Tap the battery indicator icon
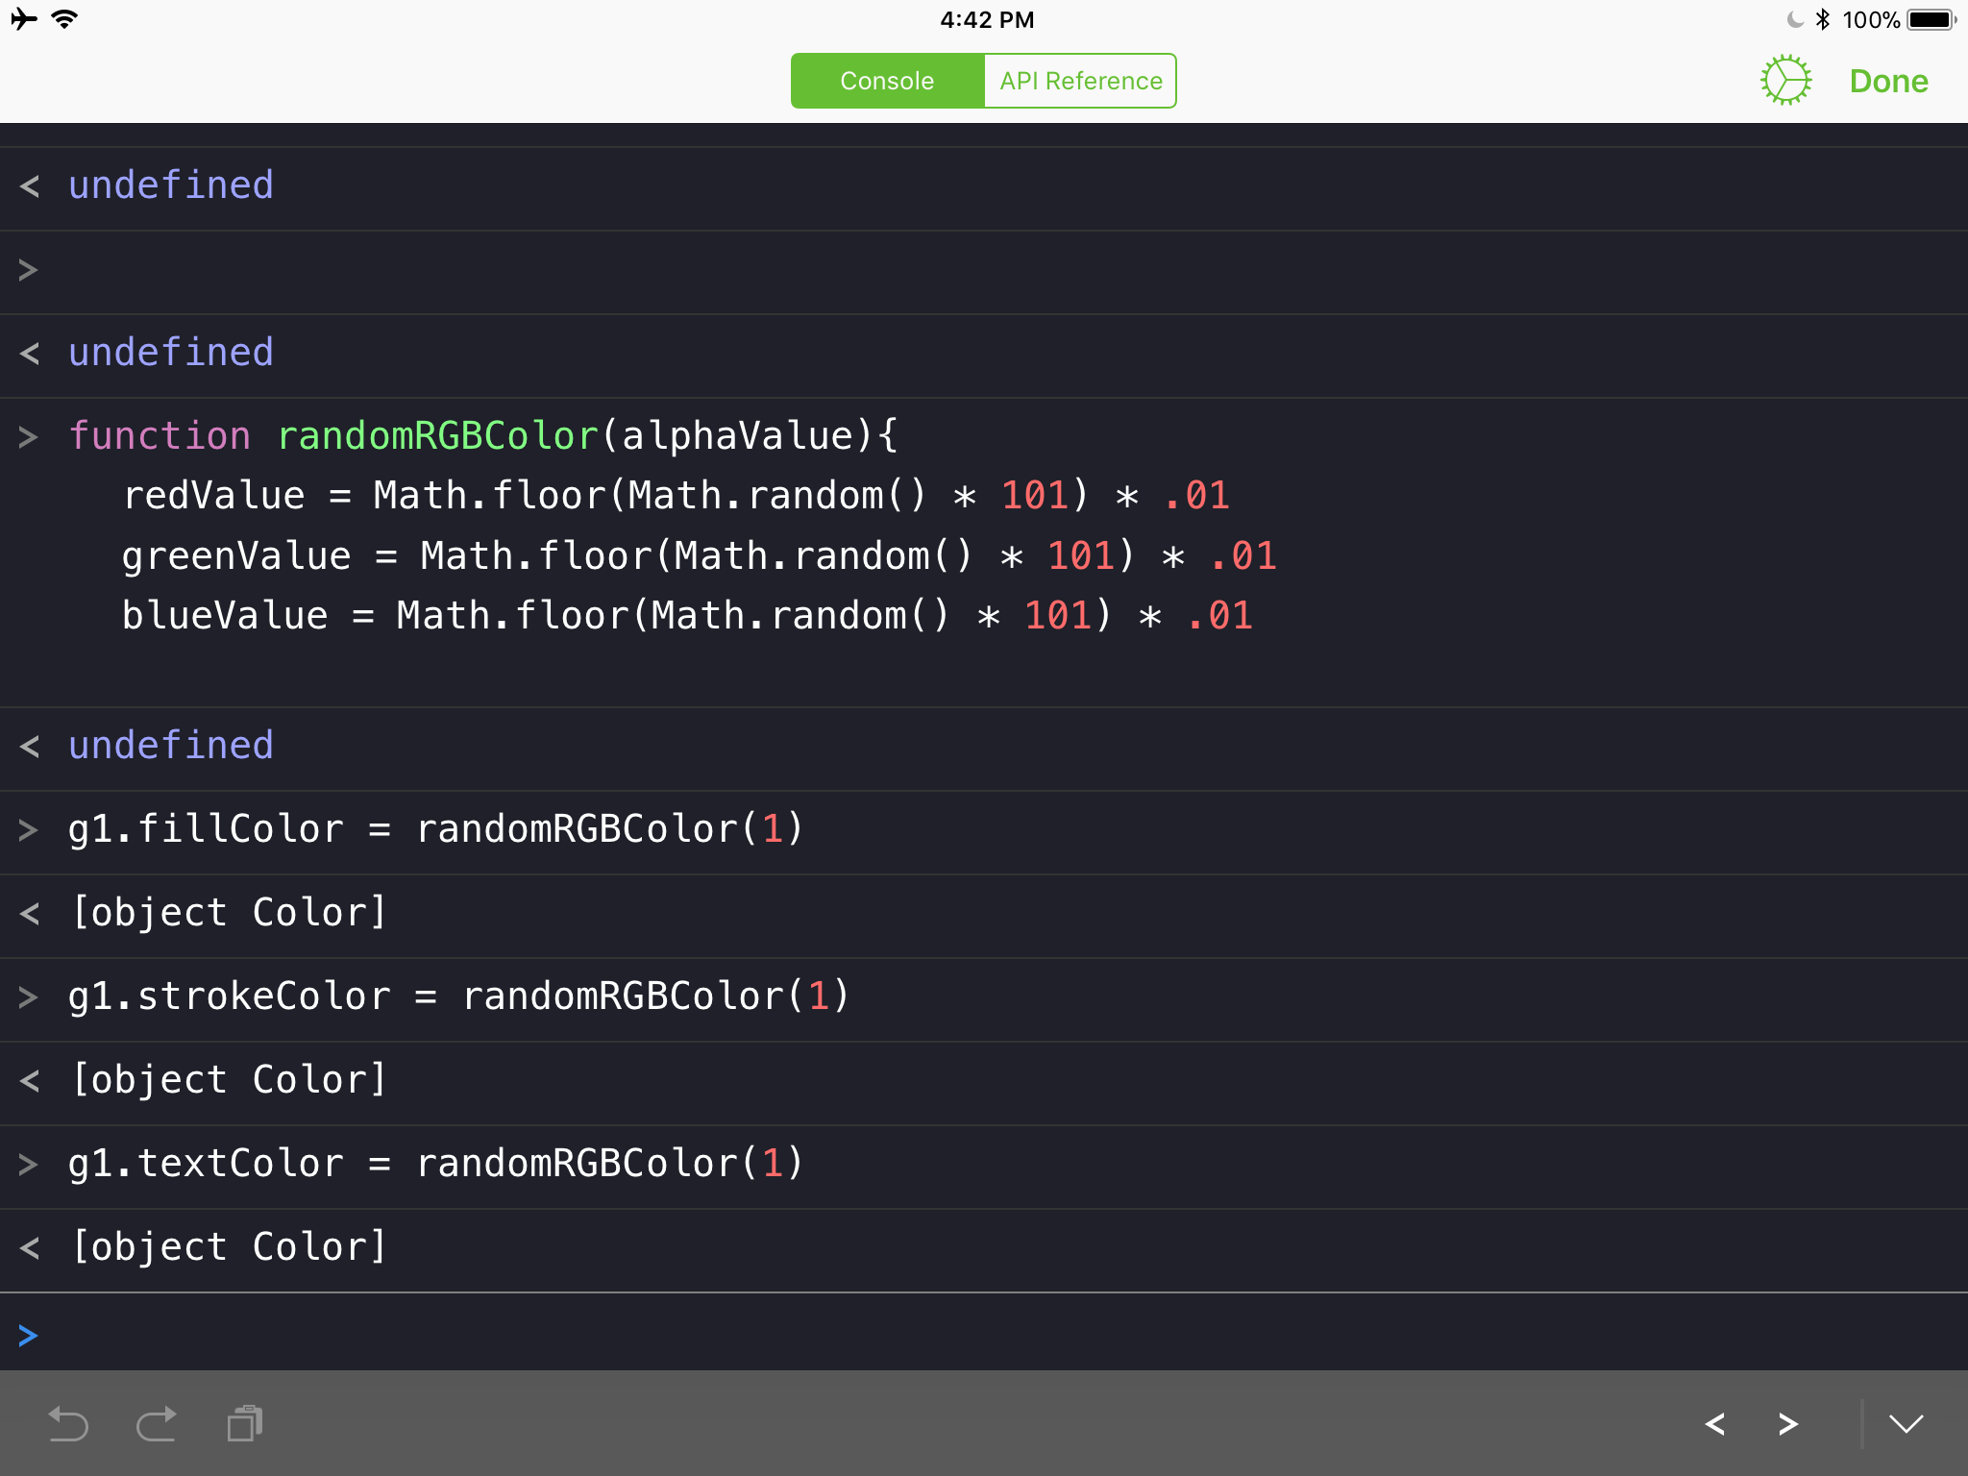This screenshot has width=1968, height=1476. (x=1930, y=19)
